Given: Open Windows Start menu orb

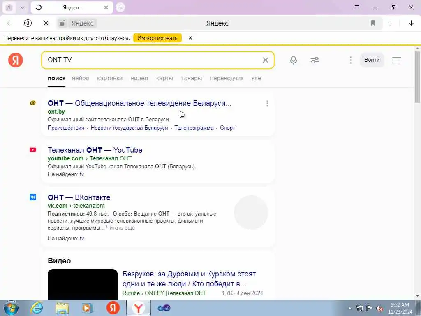Looking at the screenshot, I should click(x=11, y=308).
